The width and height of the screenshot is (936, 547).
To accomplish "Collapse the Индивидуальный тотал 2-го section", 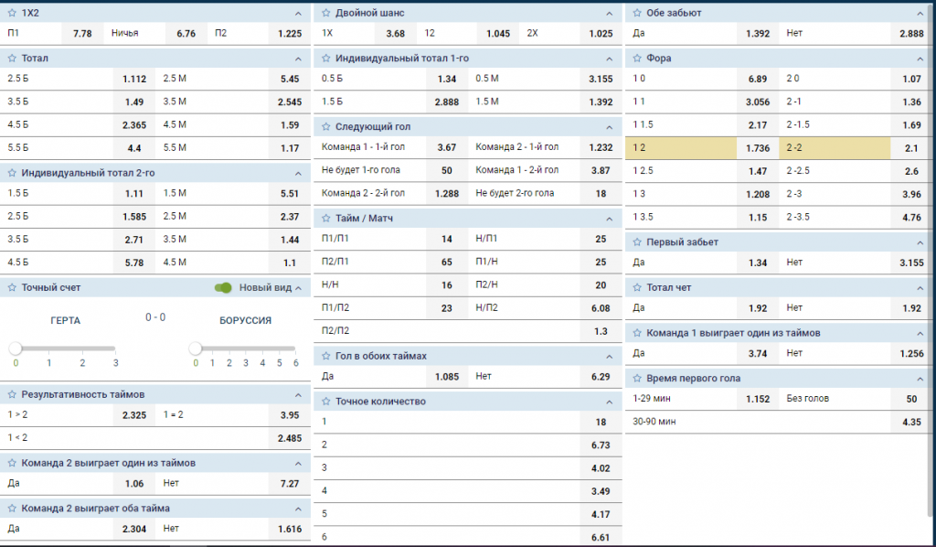I will tap(298, 173).
